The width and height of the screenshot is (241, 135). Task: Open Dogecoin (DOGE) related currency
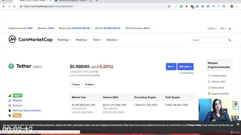(220, 94)
